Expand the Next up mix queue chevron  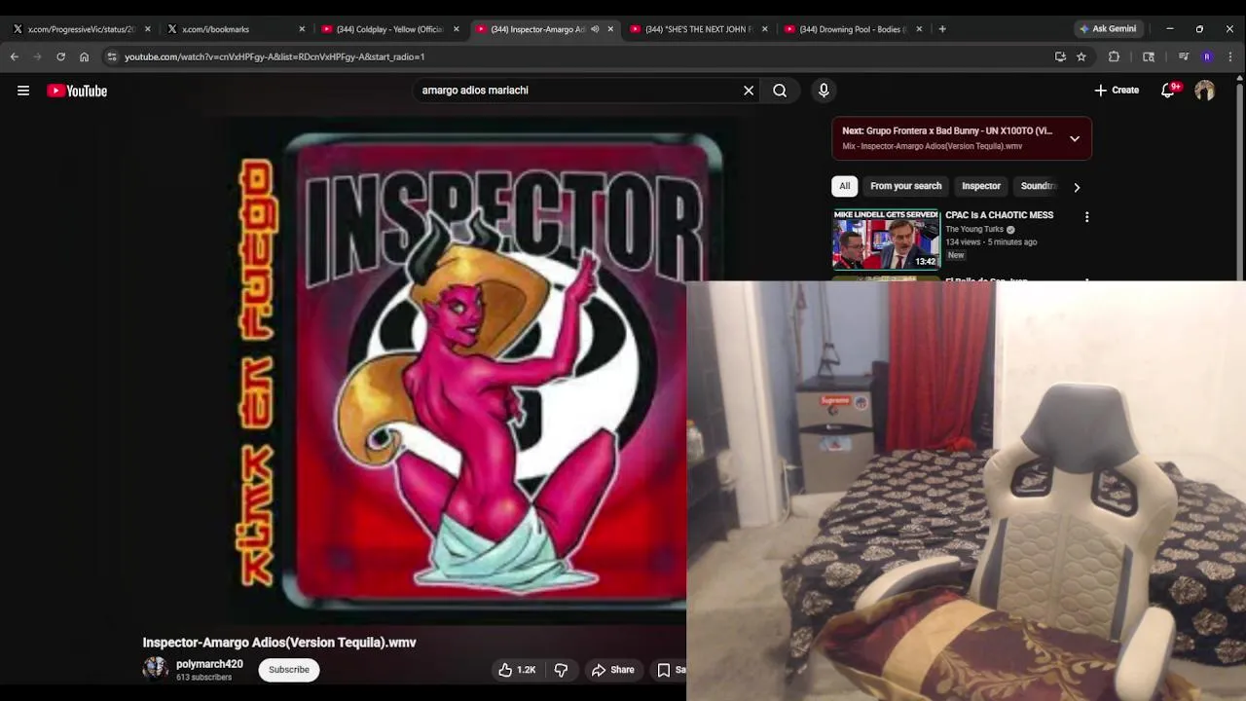click(1075, 138)
